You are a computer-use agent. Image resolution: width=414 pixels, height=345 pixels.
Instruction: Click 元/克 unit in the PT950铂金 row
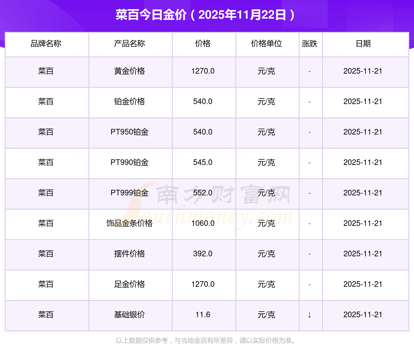coord(266,132)
